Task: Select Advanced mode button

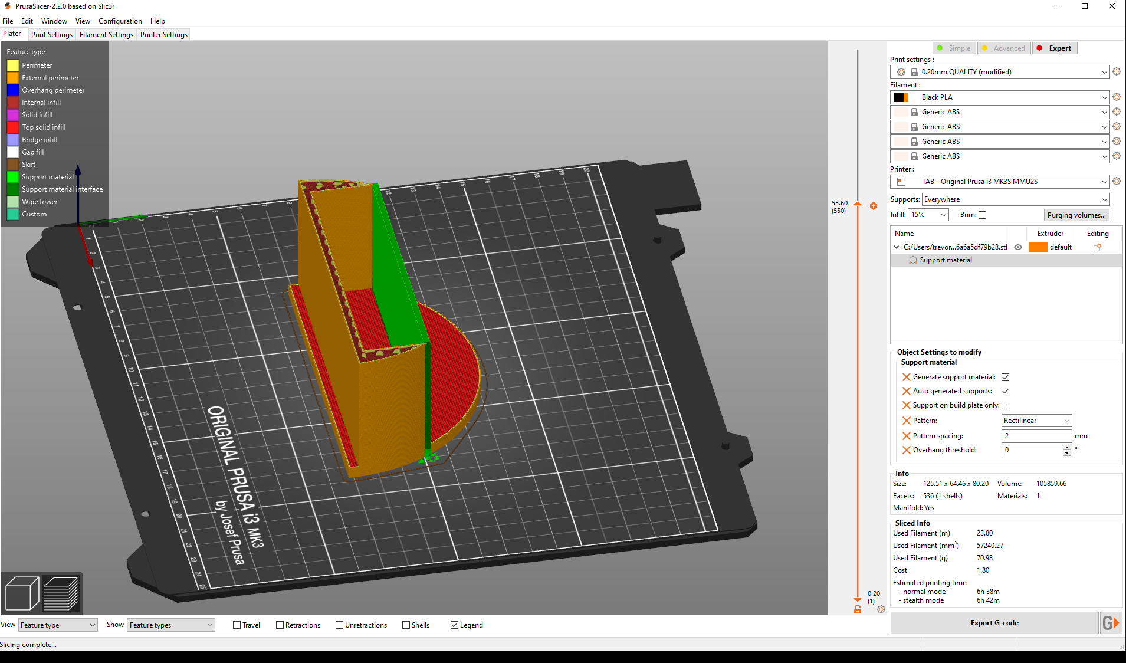Action: point(1004,48)
